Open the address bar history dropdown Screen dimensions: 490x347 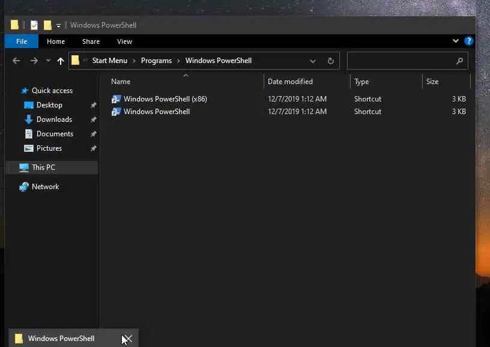point(312,61)
